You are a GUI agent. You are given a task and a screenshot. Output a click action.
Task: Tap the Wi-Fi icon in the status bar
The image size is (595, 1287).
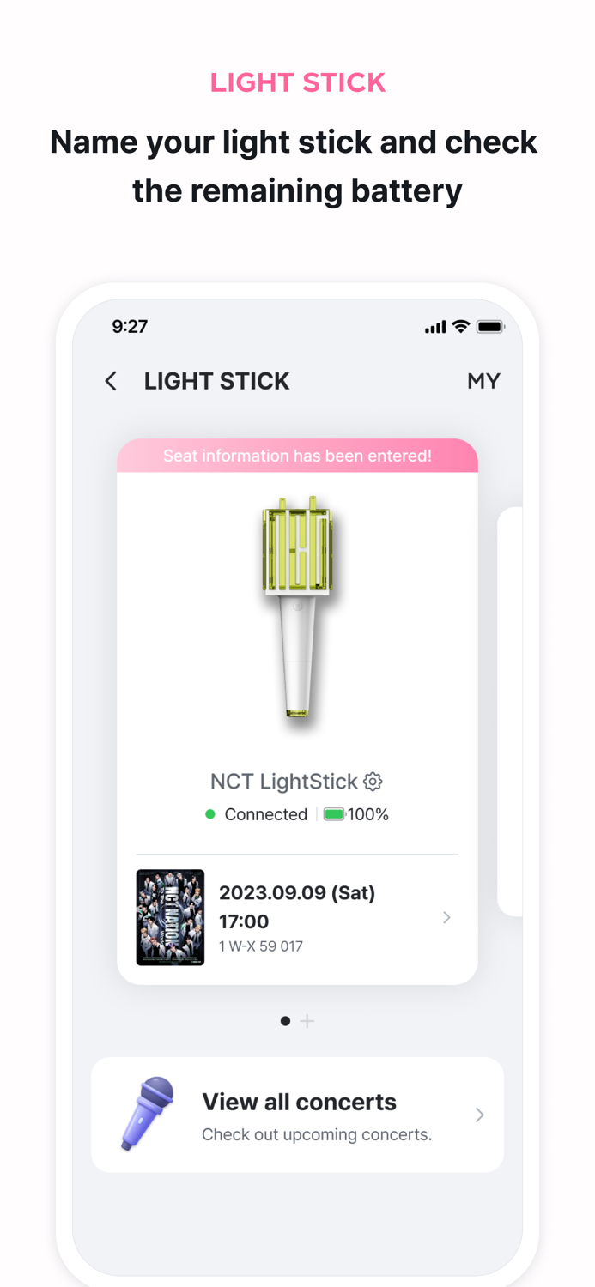(460, 327)
